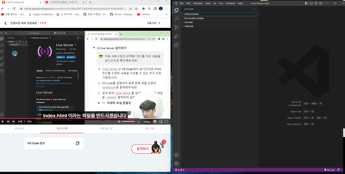The width and height of the screenshot is (345, 174).
Task: Go to next lecture via 다음 강의
Action: tap(154, 23)
